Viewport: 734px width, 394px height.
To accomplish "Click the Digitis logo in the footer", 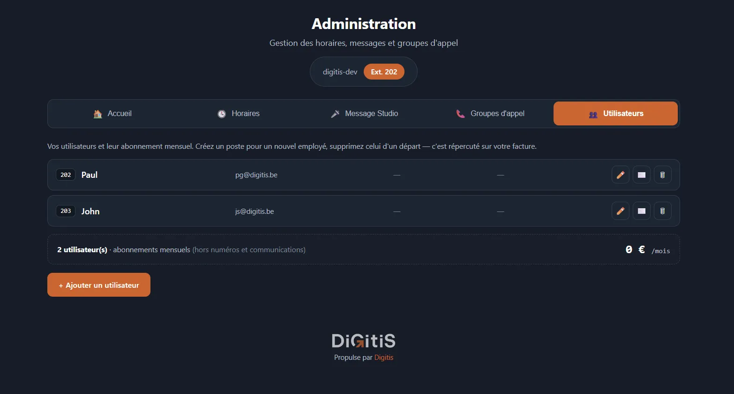I will (364, 341).
